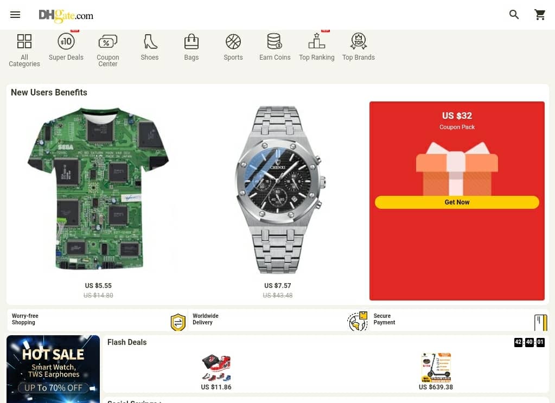Open the green circuit board t-shirt
The height and width of the screenshot is (403, 555).
point(98,189)
